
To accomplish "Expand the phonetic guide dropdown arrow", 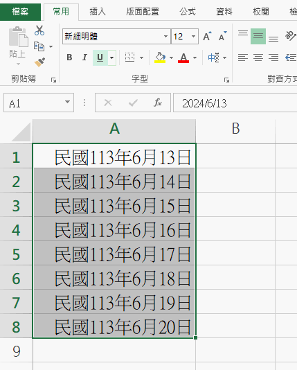I will 224,58.
